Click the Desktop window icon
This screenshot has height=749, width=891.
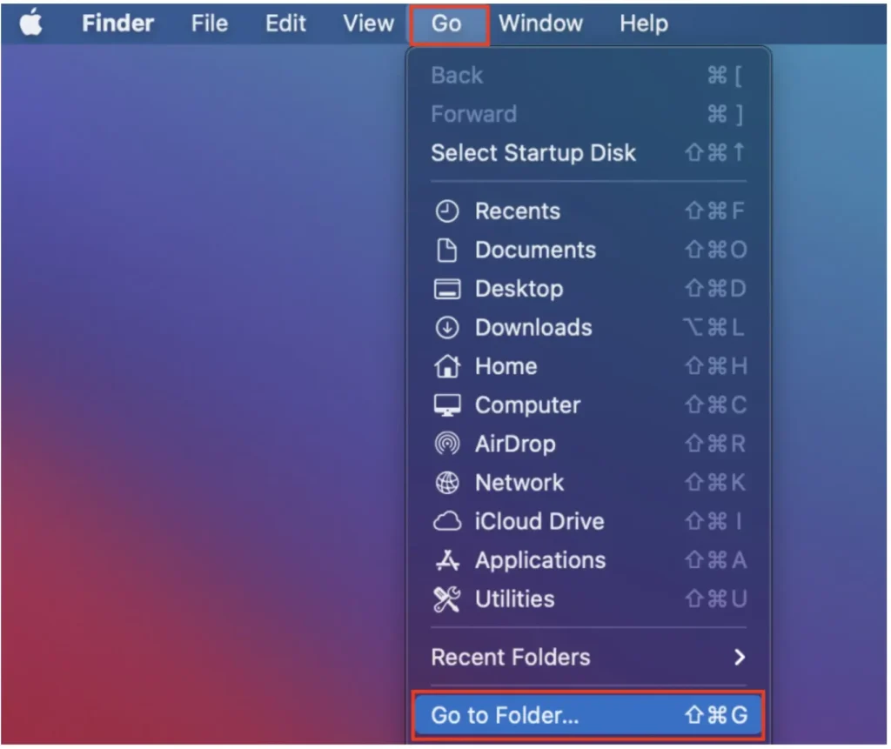click(446, 289)
